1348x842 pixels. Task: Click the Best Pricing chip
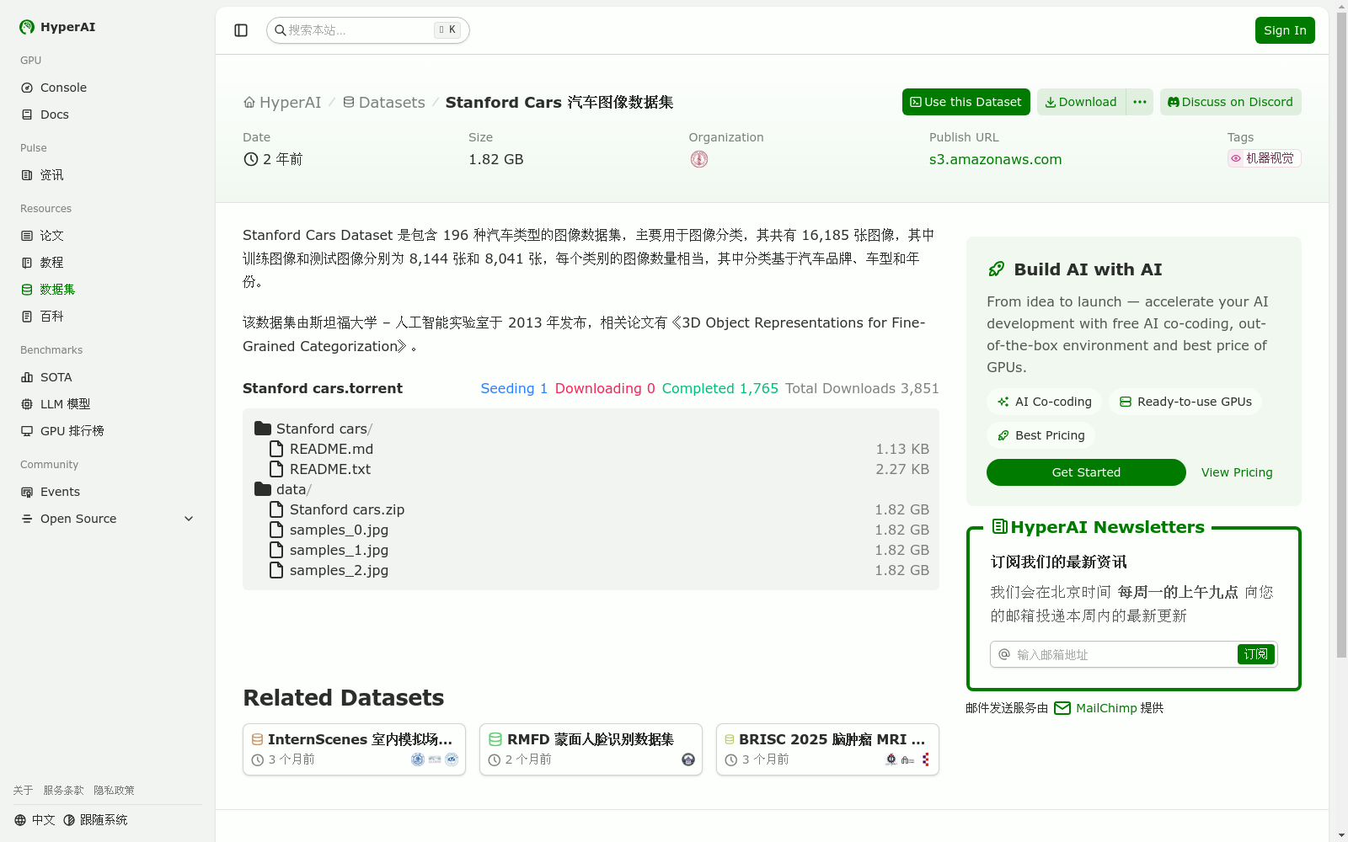(1041, 435)
